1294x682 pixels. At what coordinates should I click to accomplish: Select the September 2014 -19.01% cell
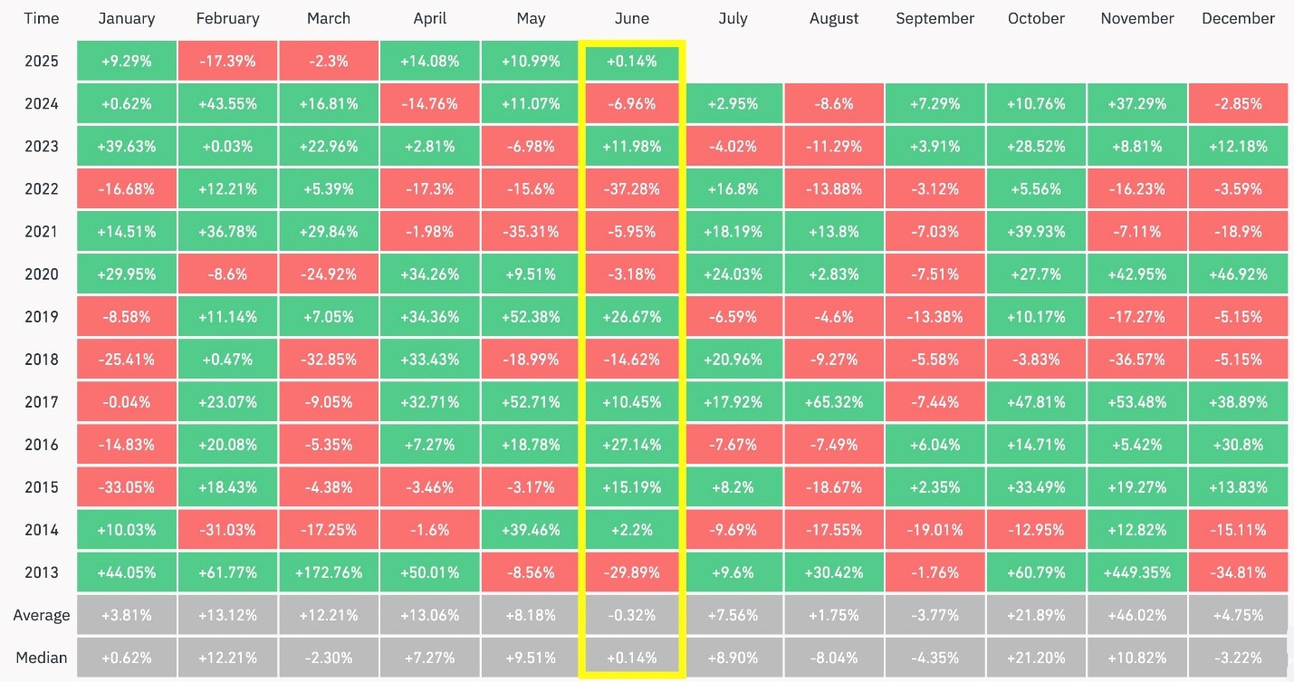935,530
